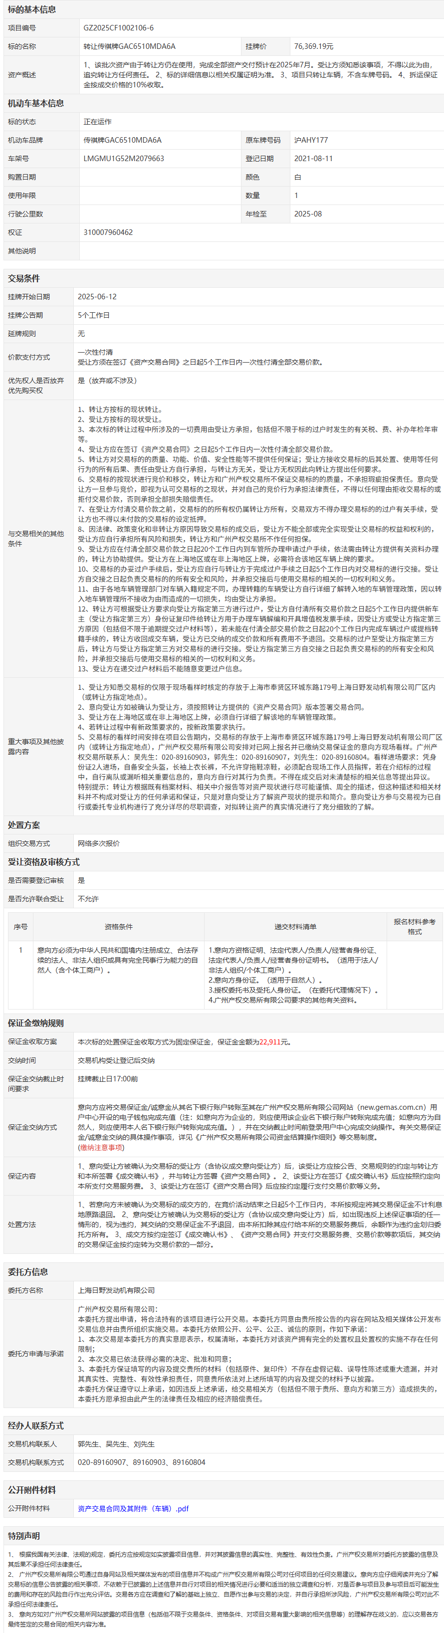Click the 挂牌开始日期 value 2025-06-12
The height and width of the screenshot is (1633, 444).
[x=97, y=297]
